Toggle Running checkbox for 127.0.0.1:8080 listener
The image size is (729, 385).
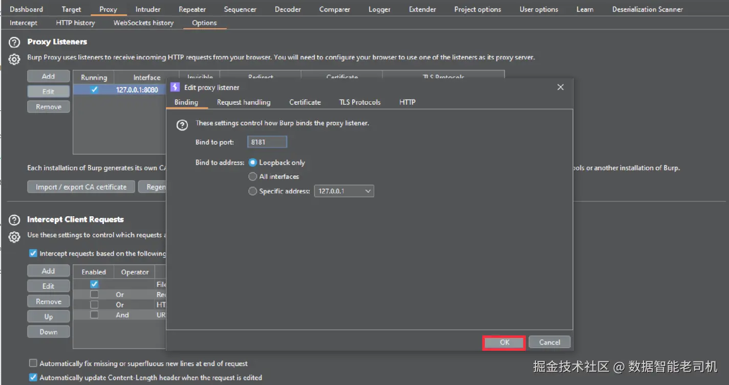click(94, 89)
